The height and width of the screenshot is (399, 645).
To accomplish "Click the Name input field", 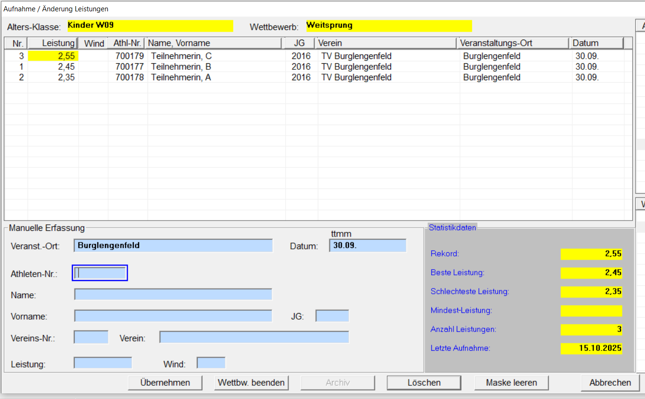I will (x=173, y=295).
